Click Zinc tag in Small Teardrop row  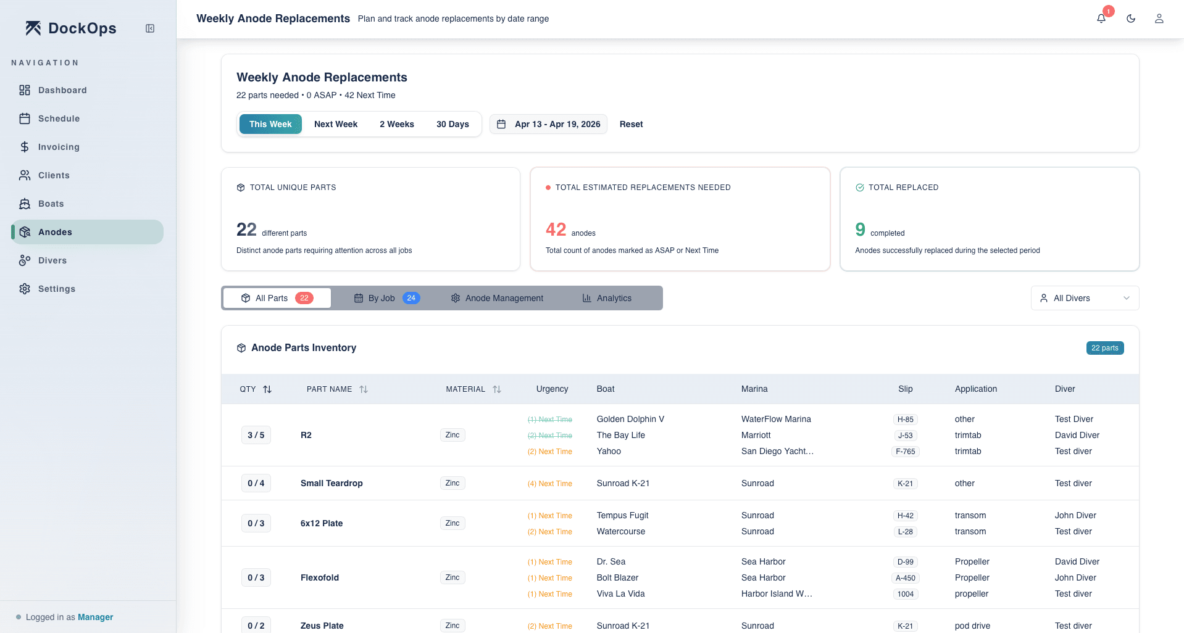(x=452, y=483)
